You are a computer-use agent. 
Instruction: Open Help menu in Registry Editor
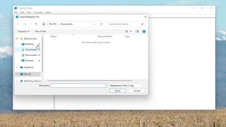click(48, 12)
